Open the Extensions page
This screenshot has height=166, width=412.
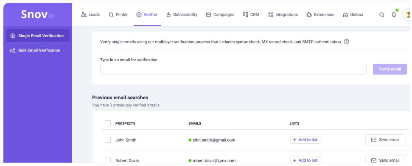(x=320, y=15)
